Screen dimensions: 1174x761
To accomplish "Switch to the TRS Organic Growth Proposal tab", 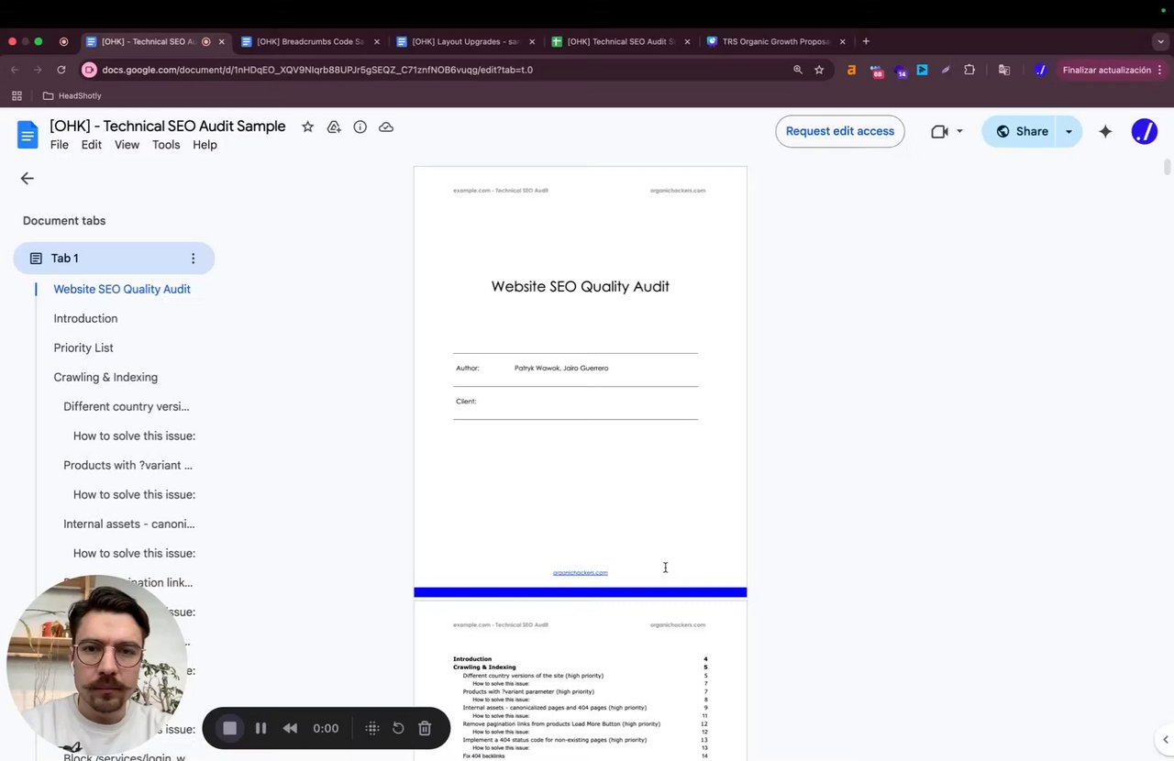I will pos(776,41).
